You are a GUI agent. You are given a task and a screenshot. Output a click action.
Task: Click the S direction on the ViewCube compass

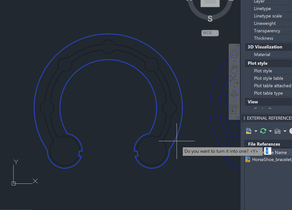click(210, 19)
